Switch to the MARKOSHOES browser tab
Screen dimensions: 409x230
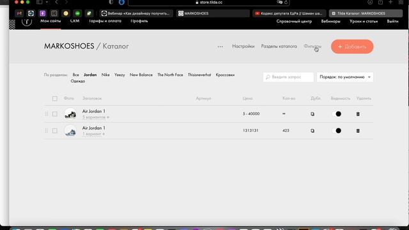click(213, 13)
